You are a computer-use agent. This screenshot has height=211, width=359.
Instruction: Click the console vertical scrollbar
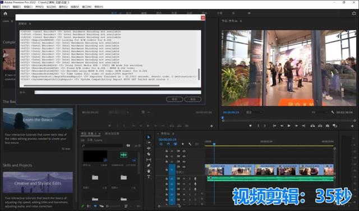(199, 75)
